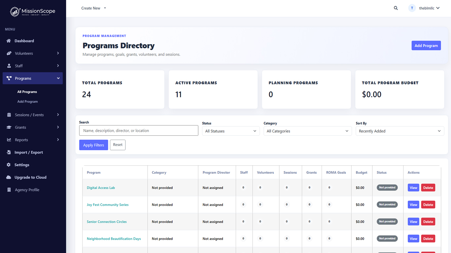Click the Total Program Budget $0.00 value
The height and width of the screenshot is (253, 451).
[372, 95]
